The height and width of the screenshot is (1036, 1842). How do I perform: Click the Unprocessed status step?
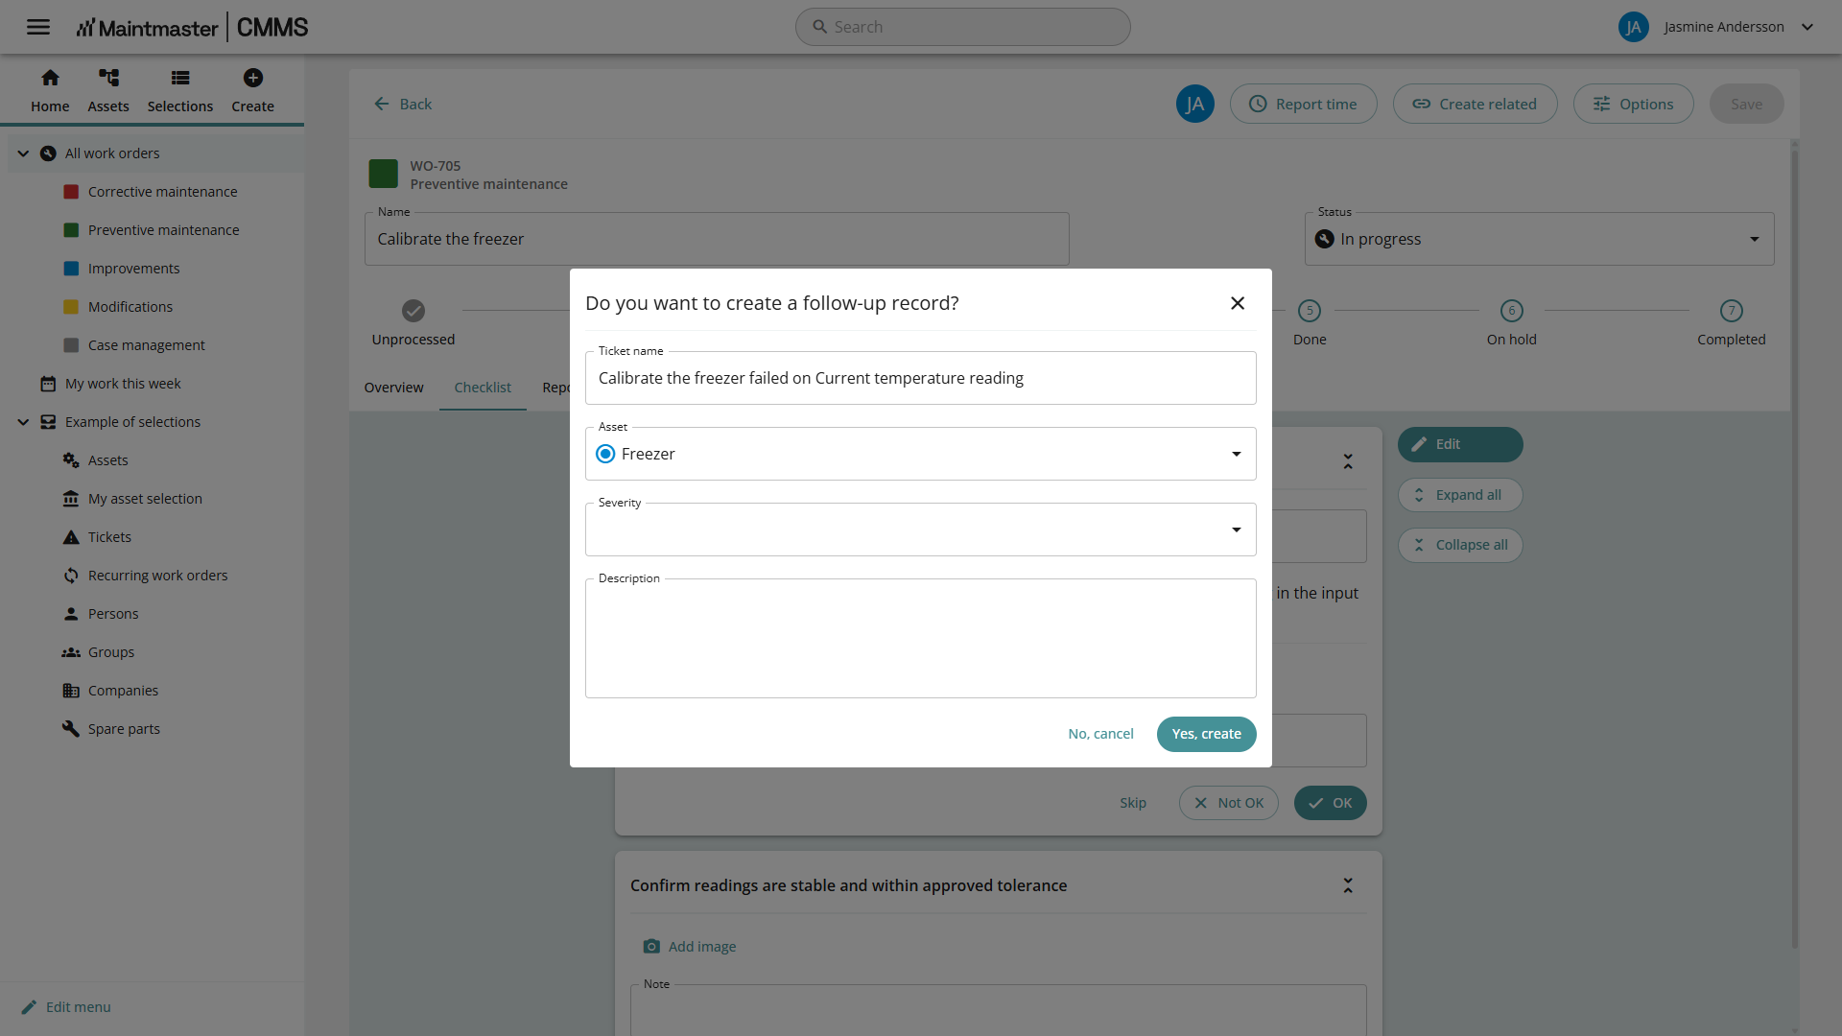(x=413, y=323)
